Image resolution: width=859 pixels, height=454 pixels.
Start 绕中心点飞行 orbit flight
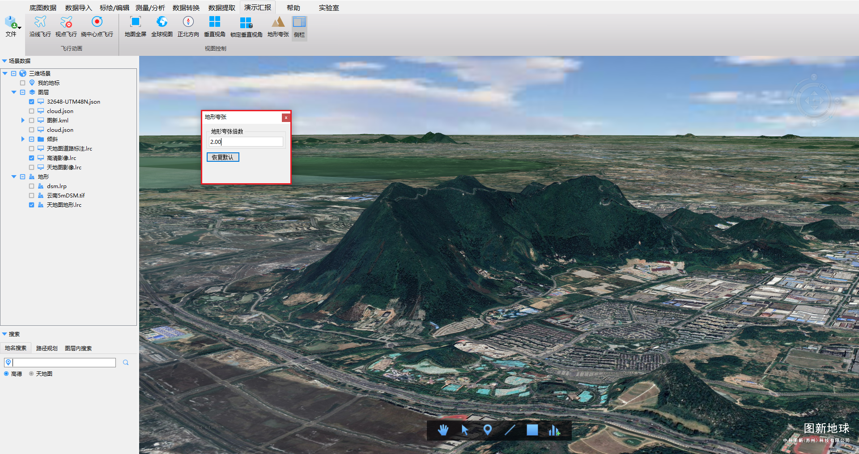(x=97, y=27)
